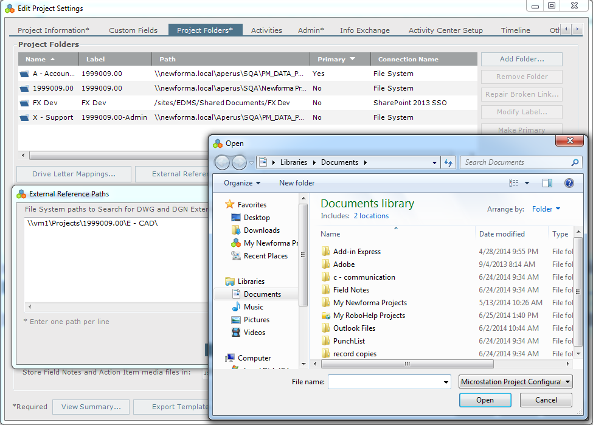Click the New folder toolbar button

[297, 183]
